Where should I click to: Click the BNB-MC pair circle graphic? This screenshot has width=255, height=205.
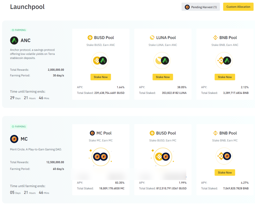click(224, 156)
